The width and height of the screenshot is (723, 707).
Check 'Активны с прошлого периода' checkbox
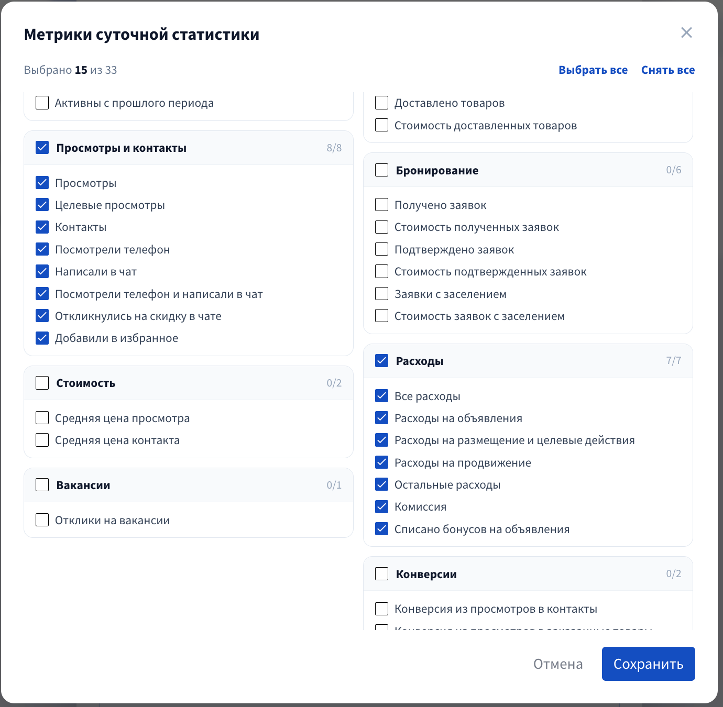(42, 103)
